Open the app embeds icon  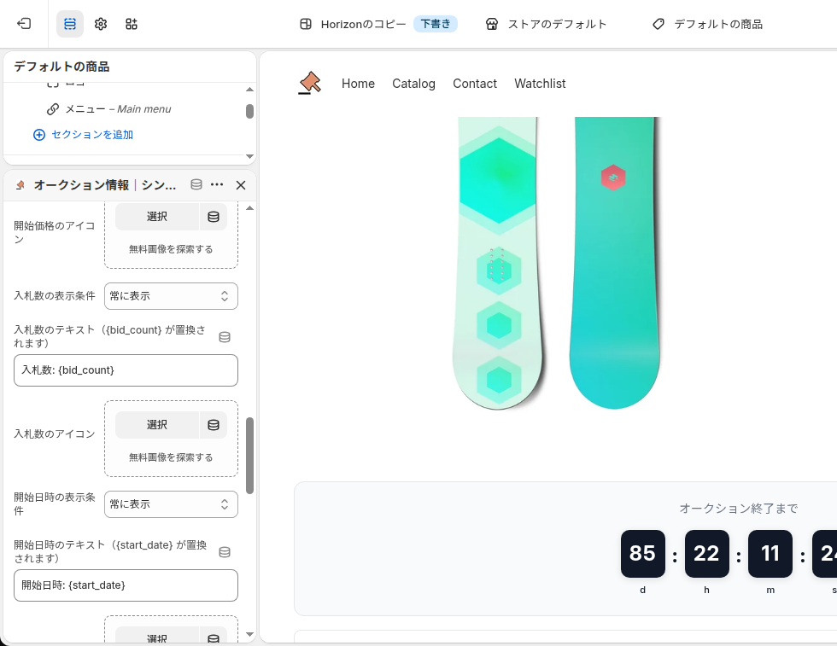coord(132,24)
